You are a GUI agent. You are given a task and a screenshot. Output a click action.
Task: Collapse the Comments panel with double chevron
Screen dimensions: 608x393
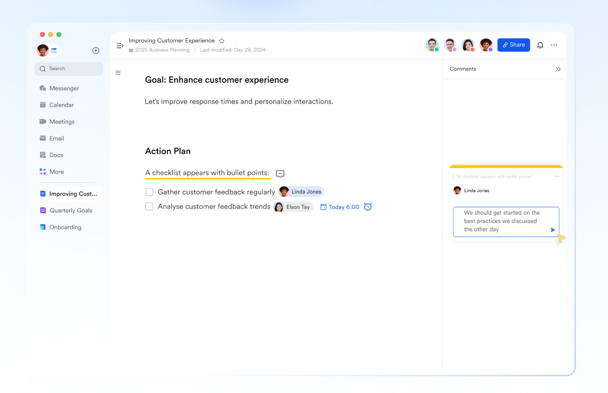click(x=558, y=69)
